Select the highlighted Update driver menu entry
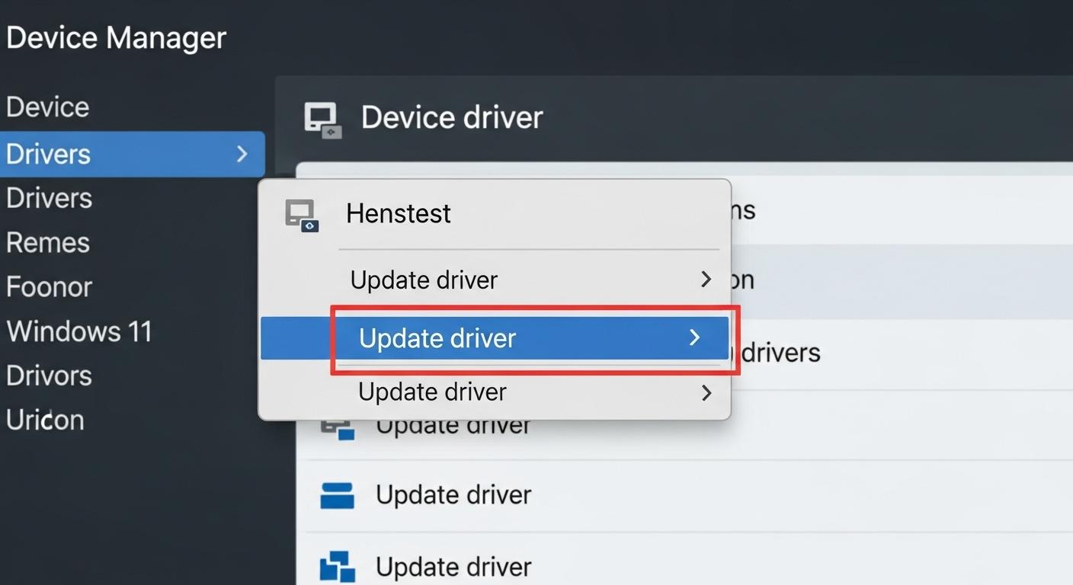The height and width of the screenshot is (585, 1073). coord(437,338)
